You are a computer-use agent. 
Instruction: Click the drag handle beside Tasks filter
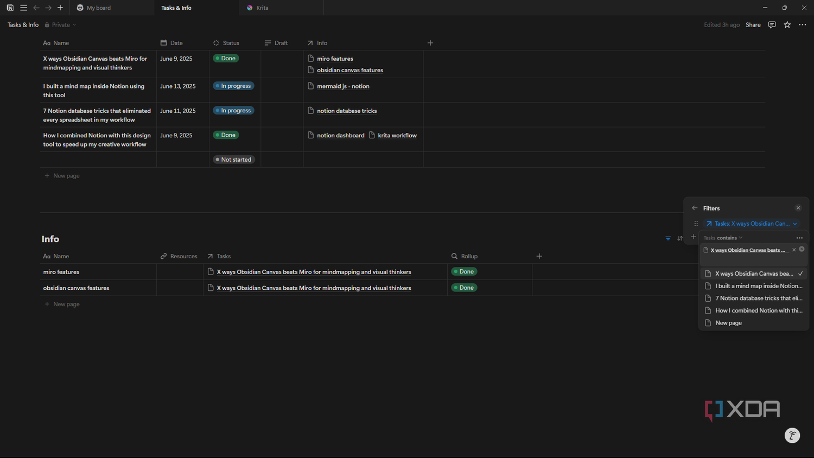click(696, 224)
